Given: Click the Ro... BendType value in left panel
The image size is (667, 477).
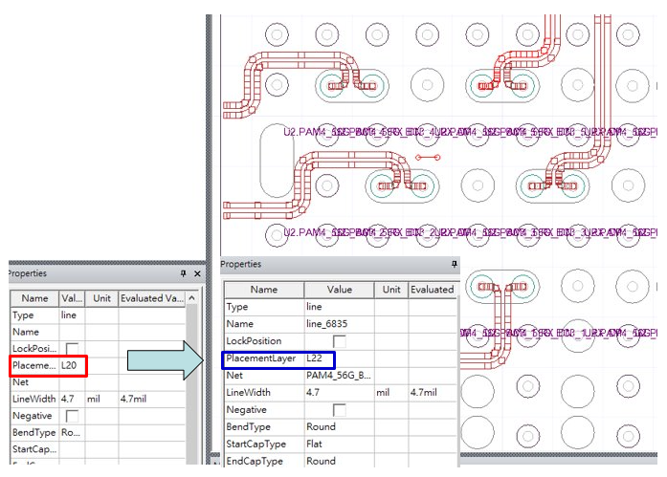Looking at the screenshot, I should (x=71, y=432).
